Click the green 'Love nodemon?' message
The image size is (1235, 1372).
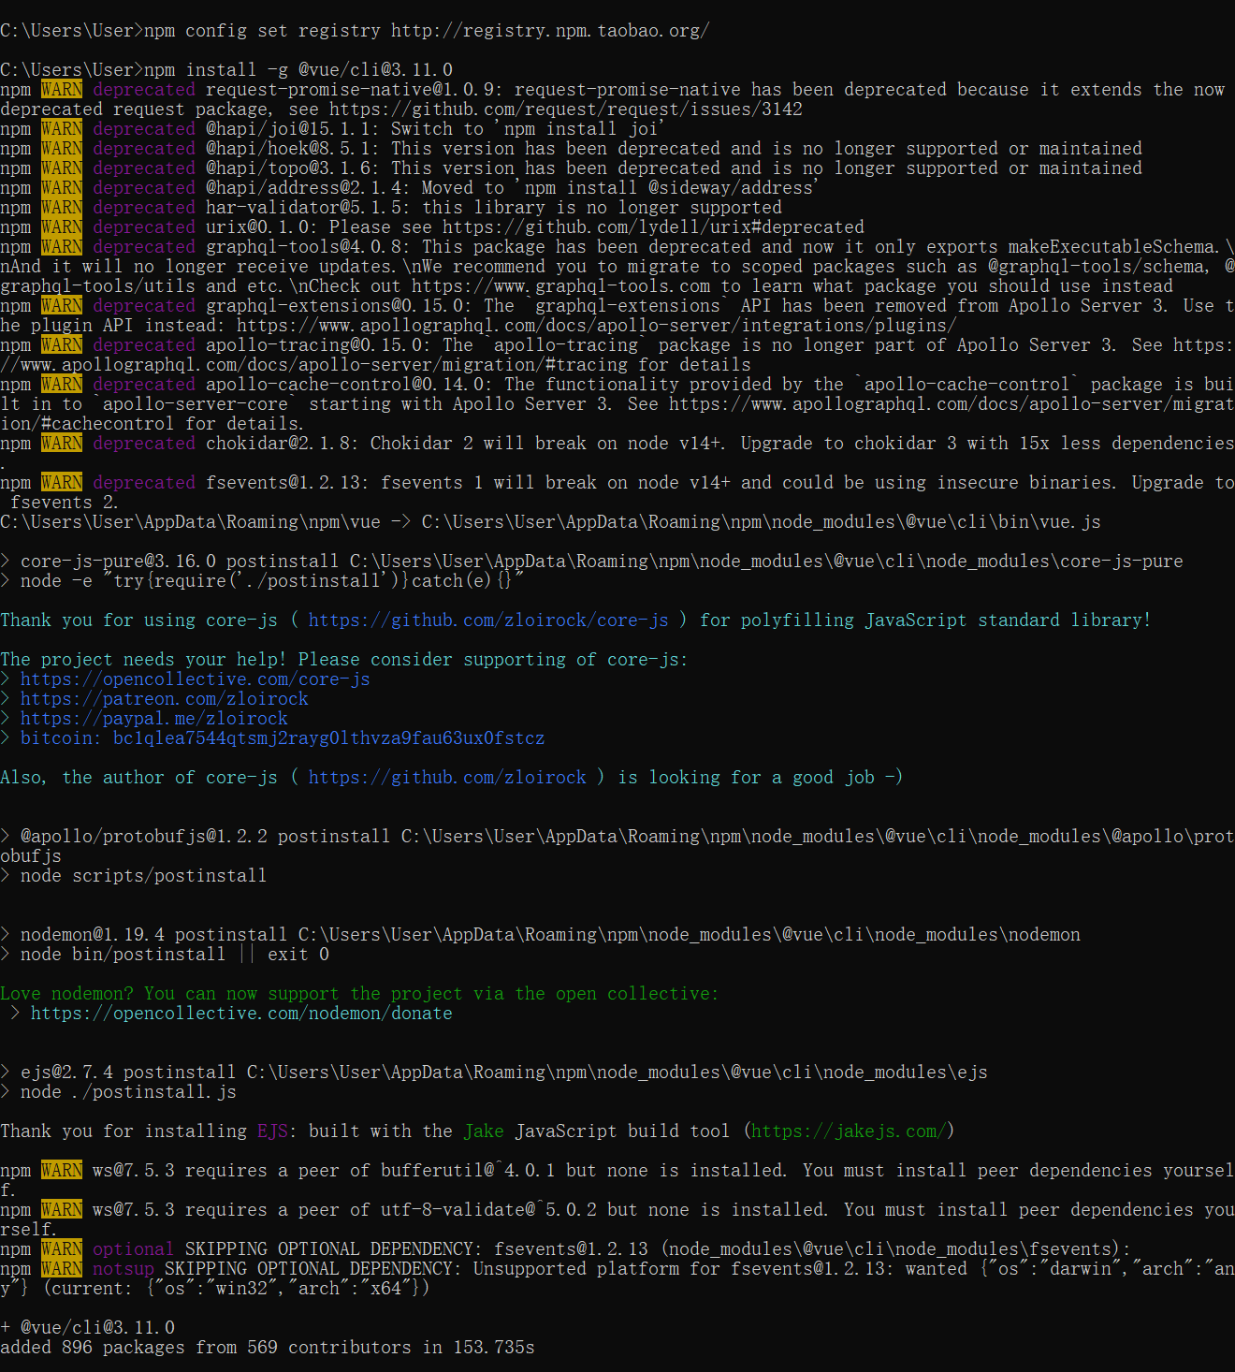point(359,993)
